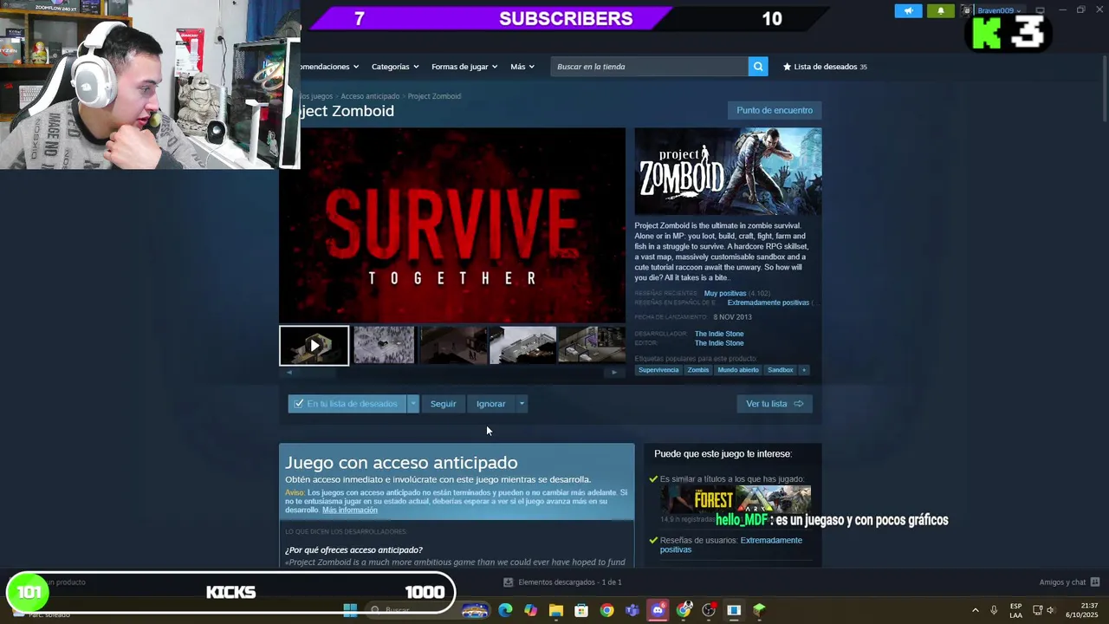Click the Project Zomboid header capsule image
Image resolution: width=1109 pixels, height=624 pixels.
coord(728,172)
